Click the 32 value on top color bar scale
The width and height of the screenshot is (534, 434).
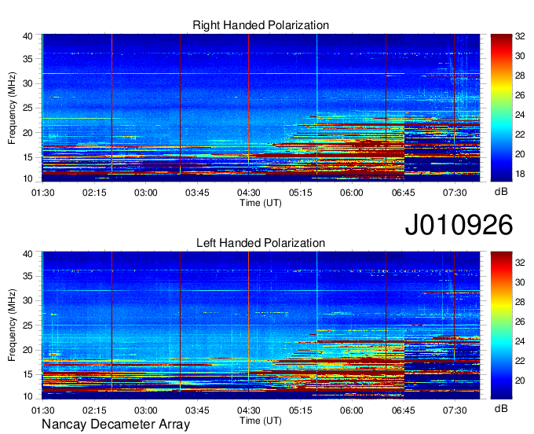[x=520, y=36]
